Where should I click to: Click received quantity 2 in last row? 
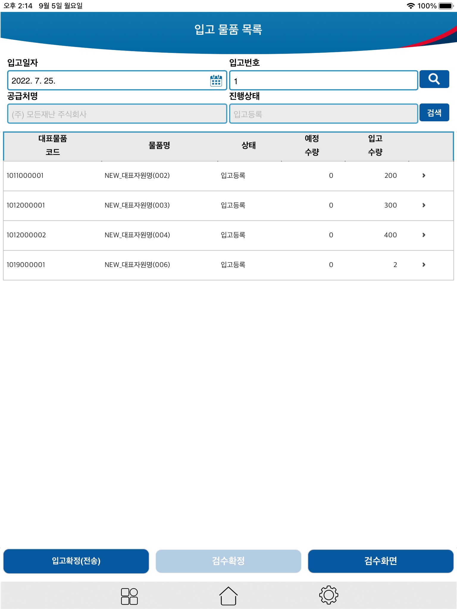coord(395,265)
